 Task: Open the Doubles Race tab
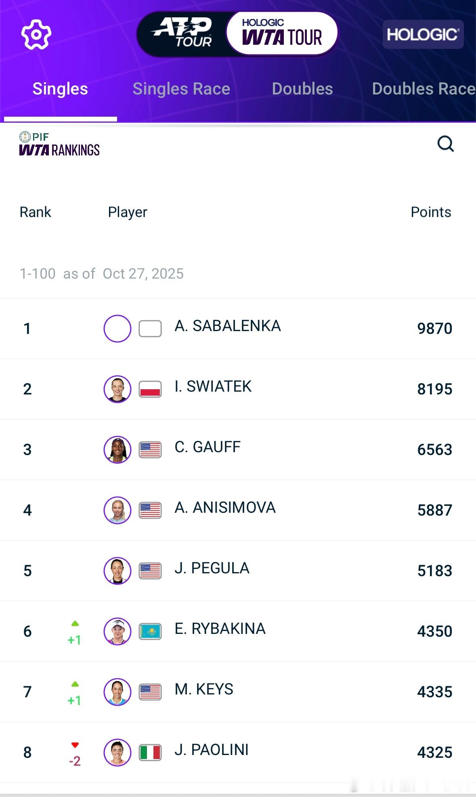423,89
